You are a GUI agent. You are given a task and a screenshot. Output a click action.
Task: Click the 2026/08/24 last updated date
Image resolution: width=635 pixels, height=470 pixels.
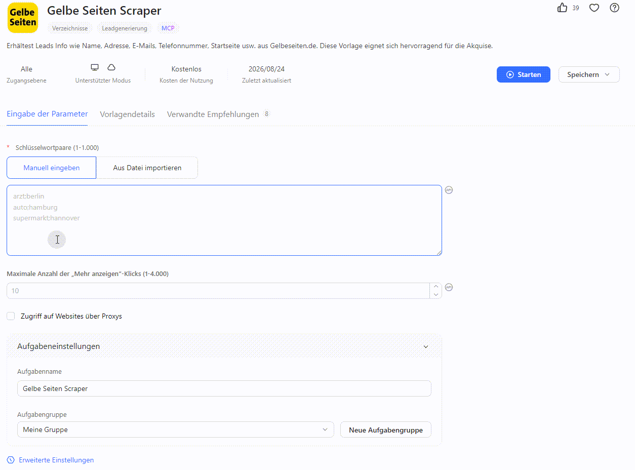coord(266,69)
